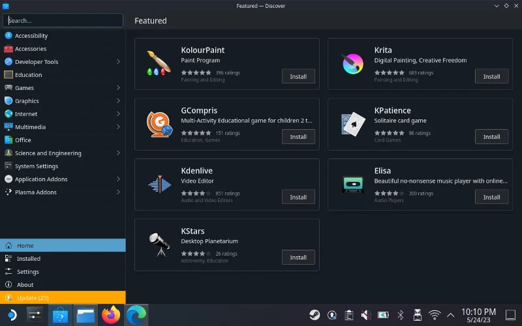Install KolourPaint
522x326 pixels.
298,76
